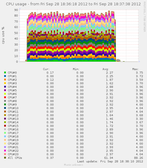Click the cpu use % axis label
Screen dimensions: 147x168
pos(3,35)
